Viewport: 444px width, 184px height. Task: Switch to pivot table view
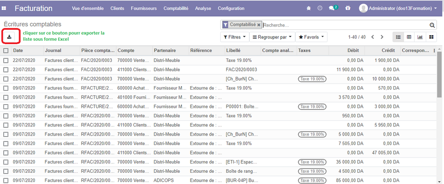point(409,37)
